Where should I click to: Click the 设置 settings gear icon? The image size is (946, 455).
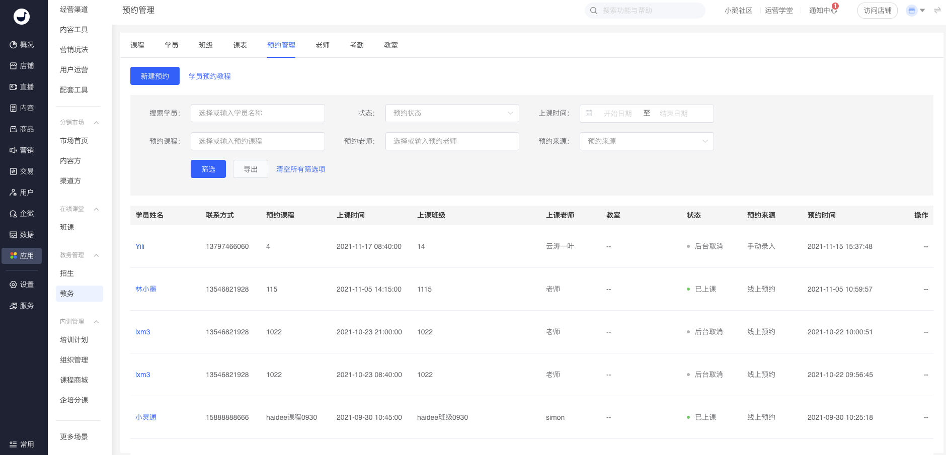point(14,285)
